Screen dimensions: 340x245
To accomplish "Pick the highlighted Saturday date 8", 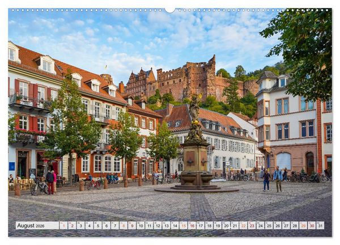I will pos(124,226).
